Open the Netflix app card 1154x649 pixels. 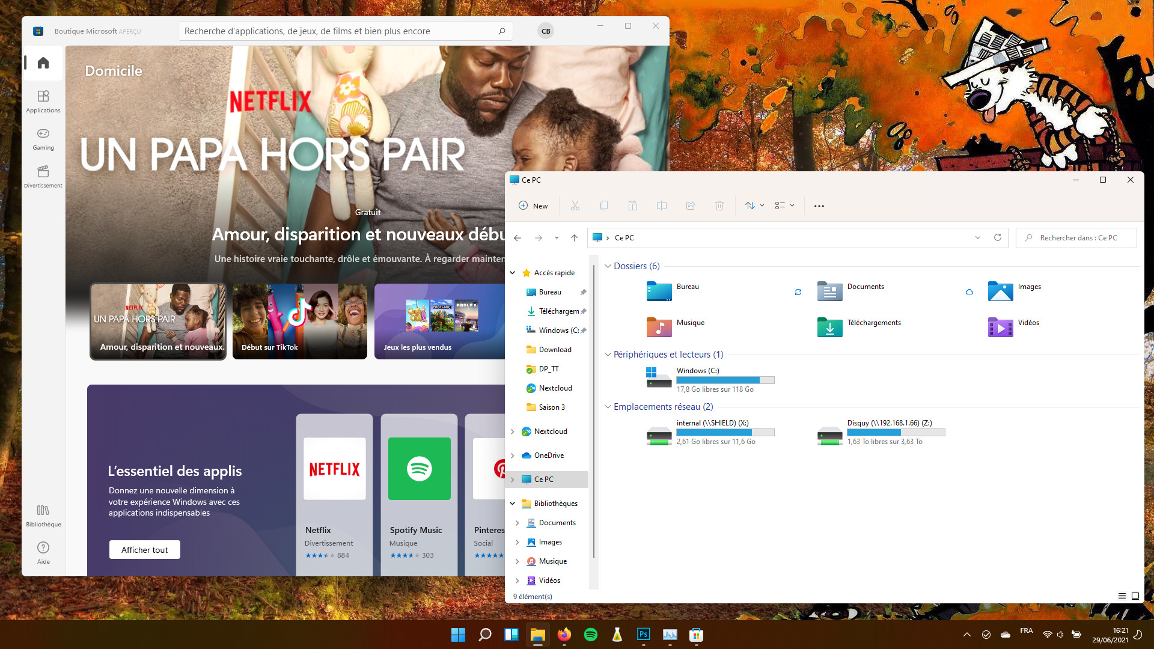334,494
